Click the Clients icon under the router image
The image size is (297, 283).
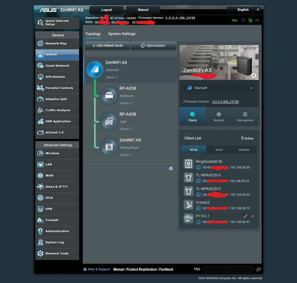point(192,116)
